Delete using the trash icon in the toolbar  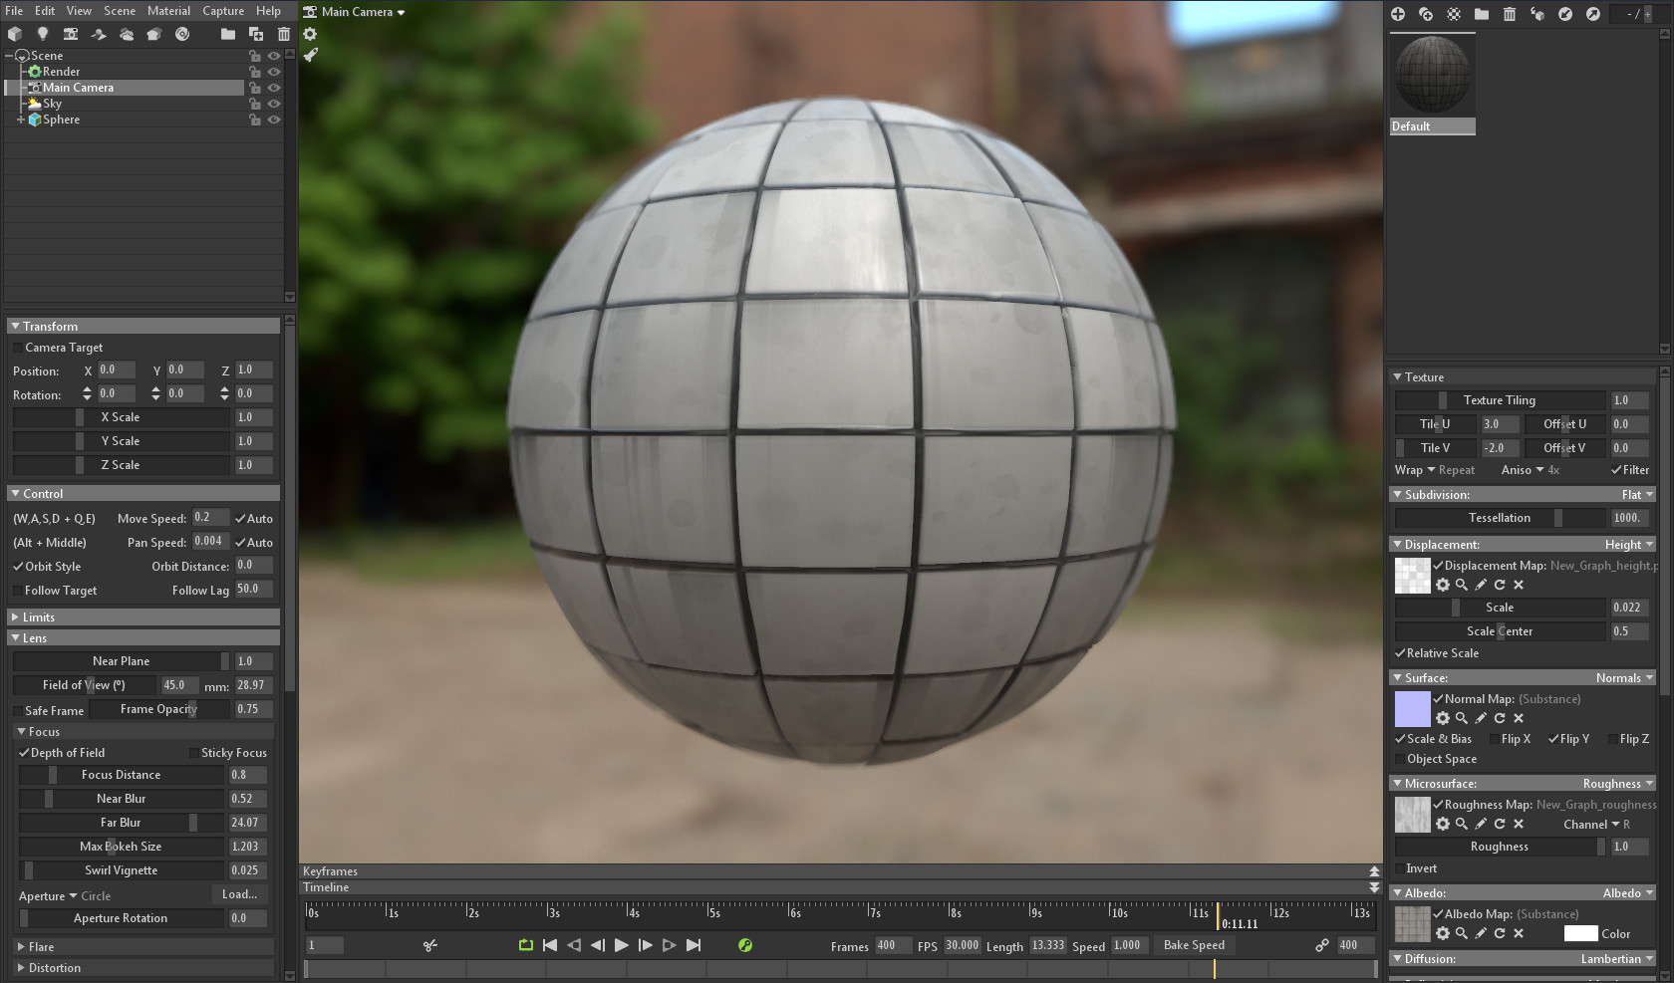(x=286, y=34)
